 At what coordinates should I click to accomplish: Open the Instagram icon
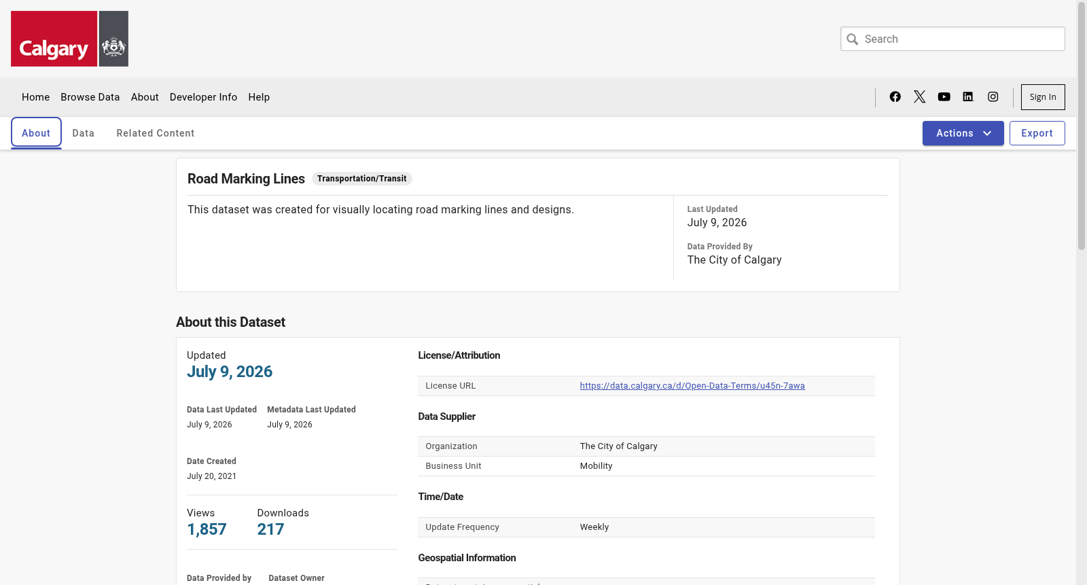point(993,96)
